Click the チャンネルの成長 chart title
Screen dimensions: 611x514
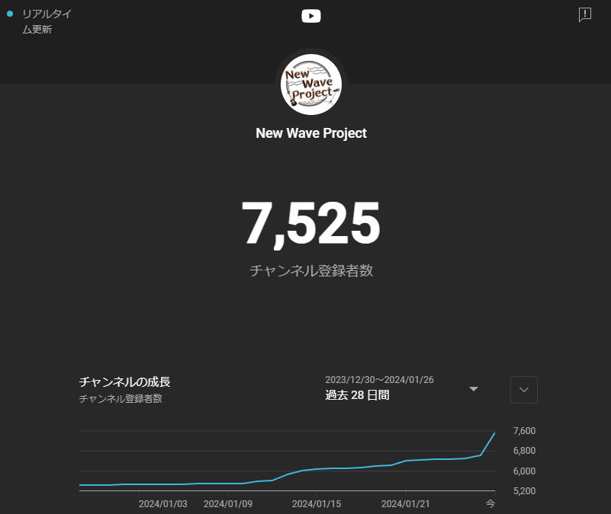click(124, 382)
